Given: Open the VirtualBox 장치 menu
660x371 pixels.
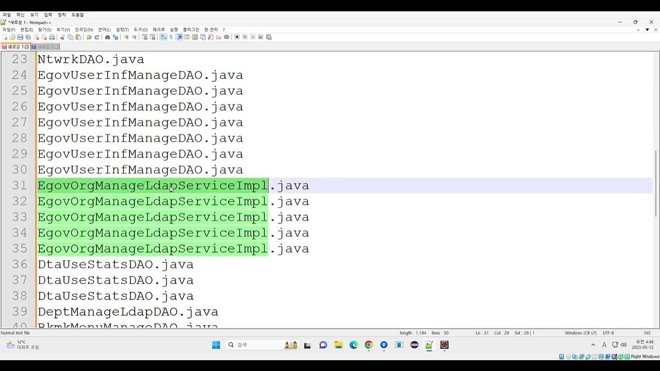Looking at the screenshot, I should [62, 15].
